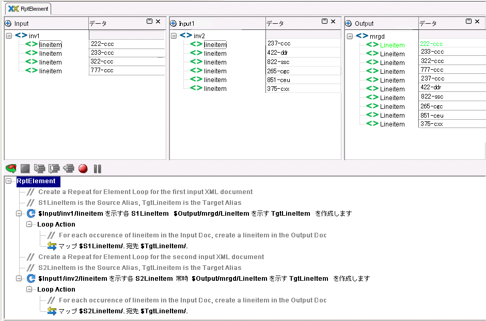Click comment icon for 'first input XML document'
The width and height of the screenshot is (486, 321).
[30, 192]
